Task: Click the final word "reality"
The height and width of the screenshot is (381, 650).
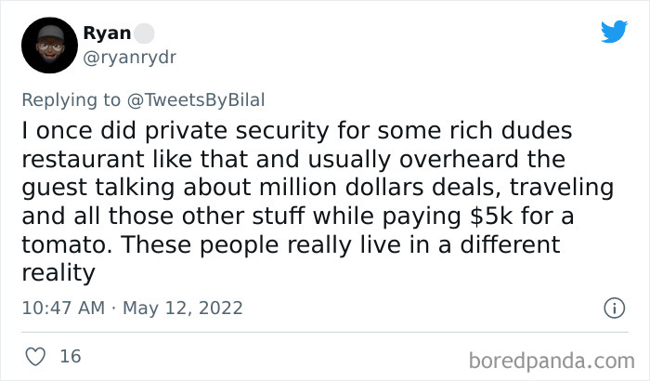Action: click(58, 273)
